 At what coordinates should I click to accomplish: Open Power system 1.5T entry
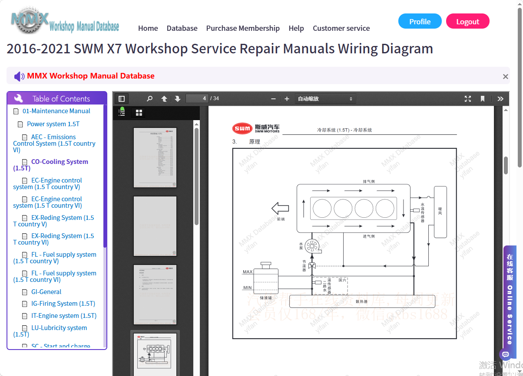[x=53, y=124]
